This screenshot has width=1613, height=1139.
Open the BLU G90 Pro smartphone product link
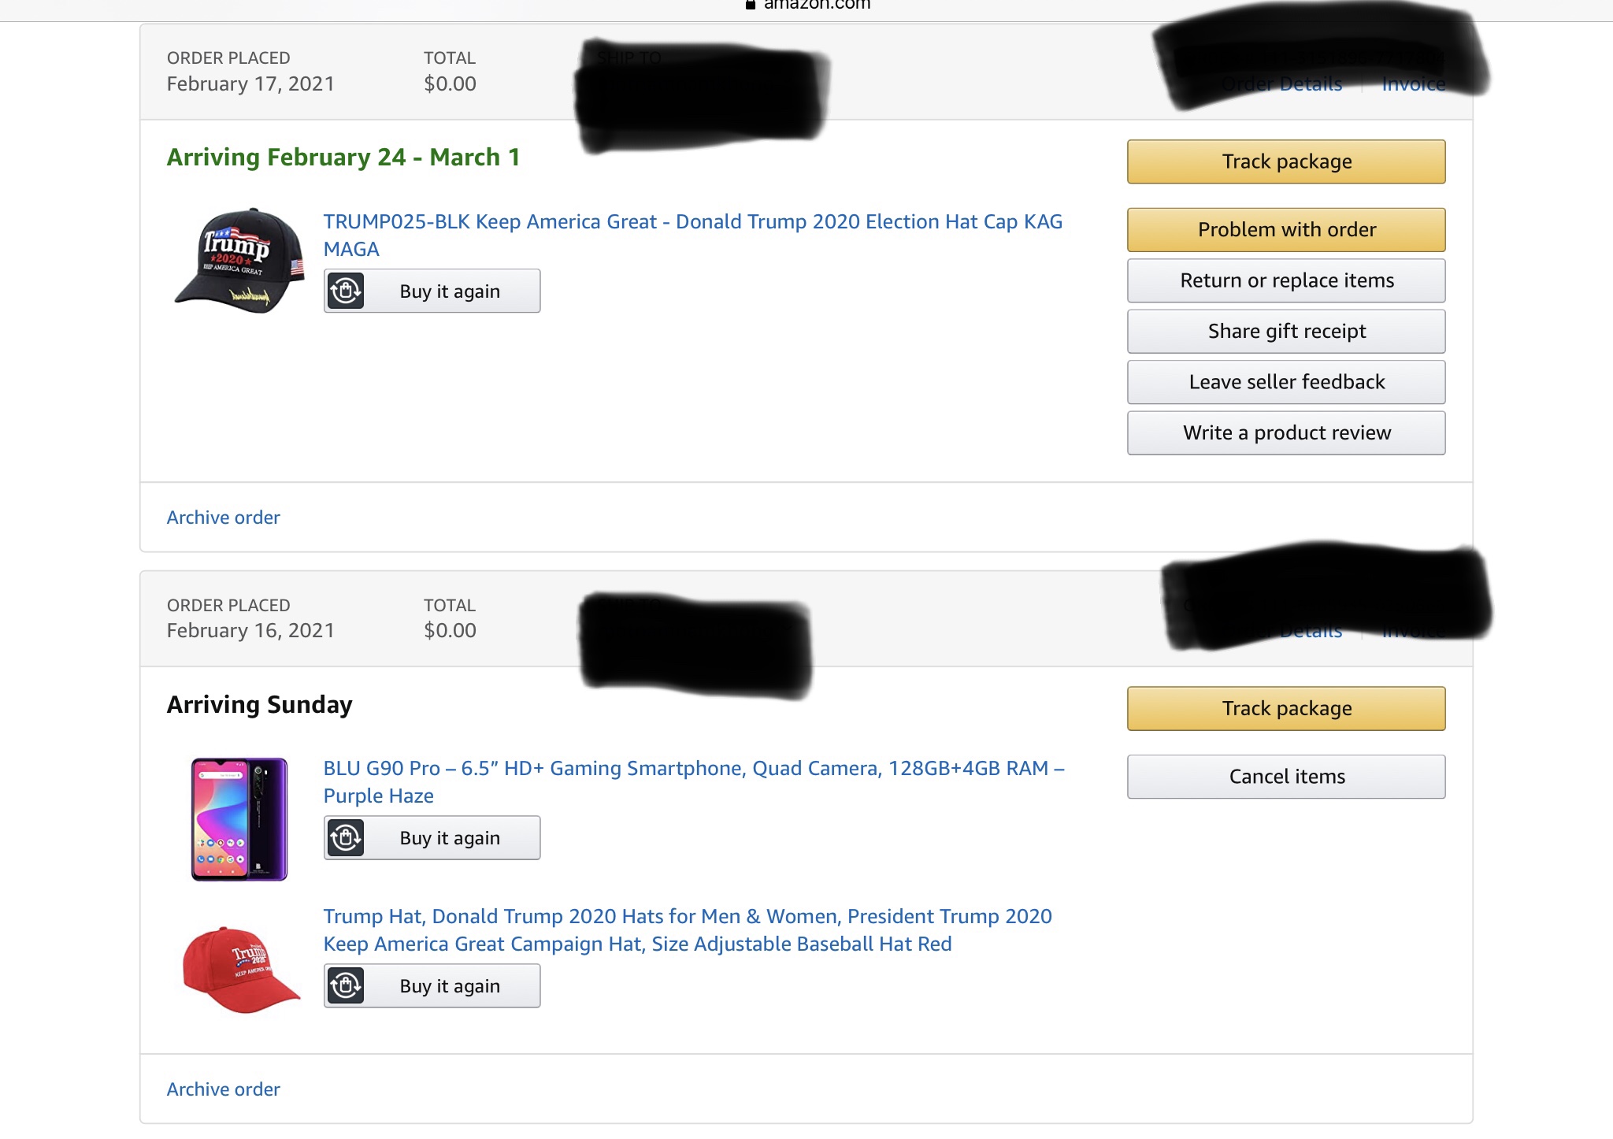click(693, 769)
